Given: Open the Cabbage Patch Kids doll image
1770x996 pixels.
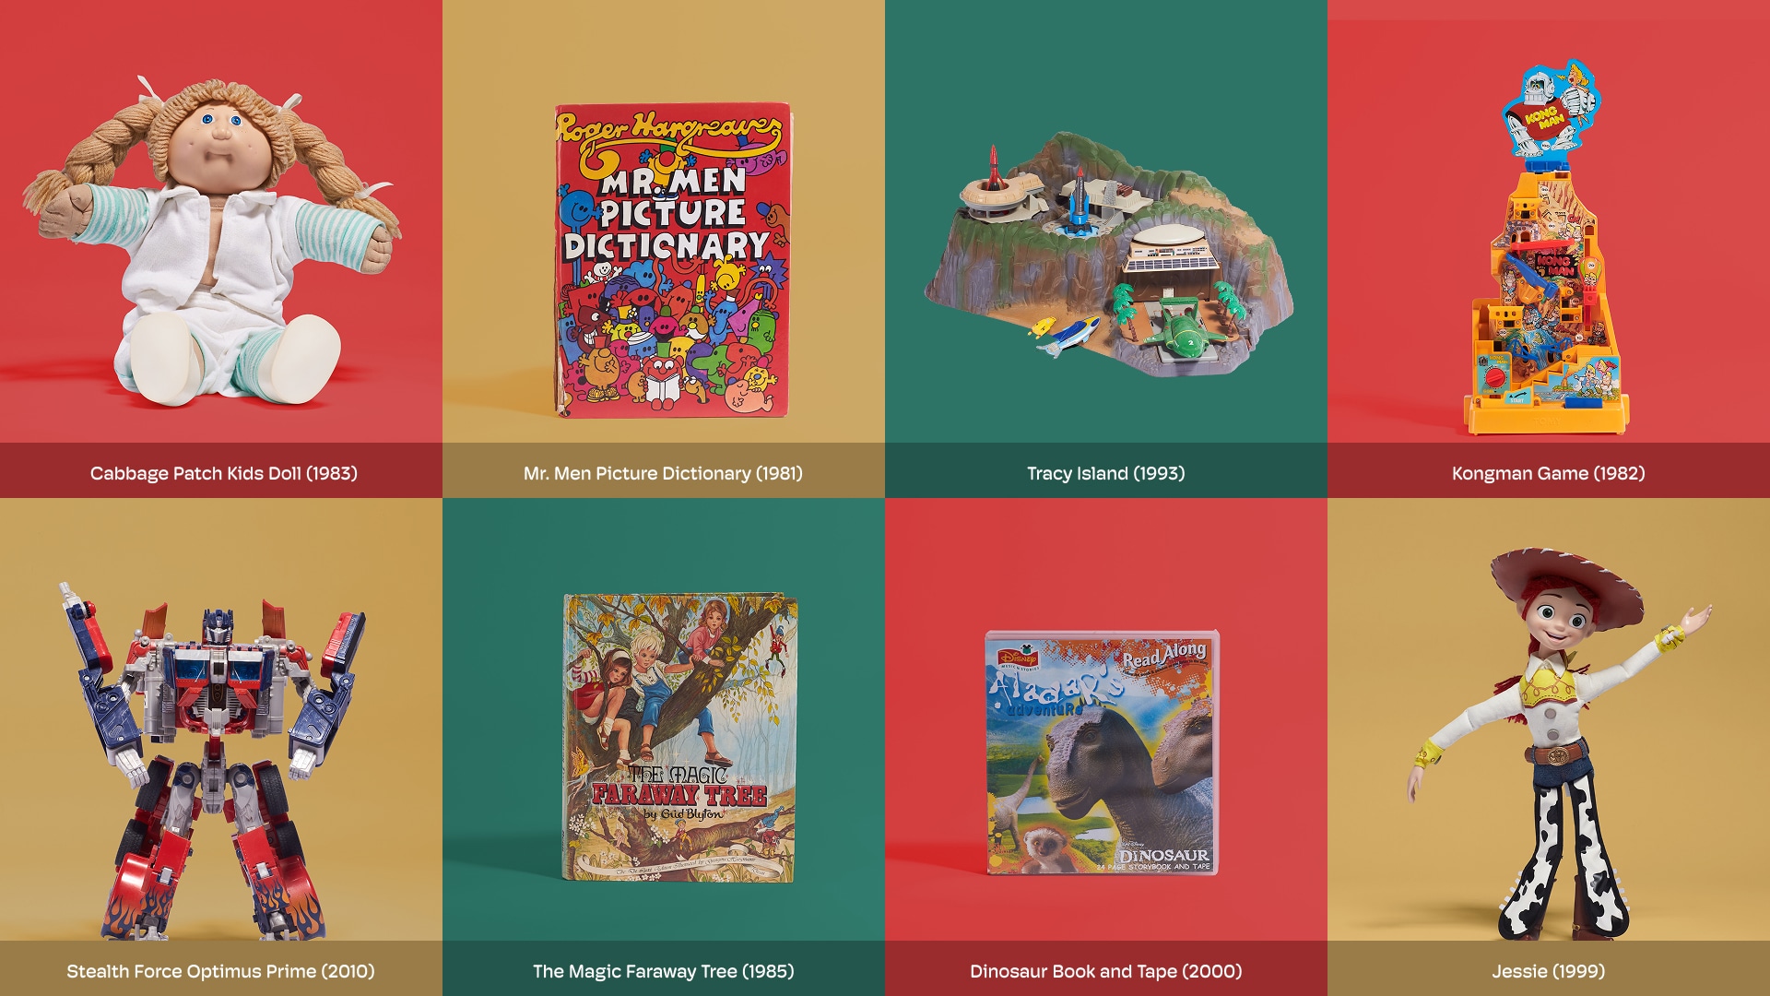Looking at the screenshot, I should pos(212,242).
